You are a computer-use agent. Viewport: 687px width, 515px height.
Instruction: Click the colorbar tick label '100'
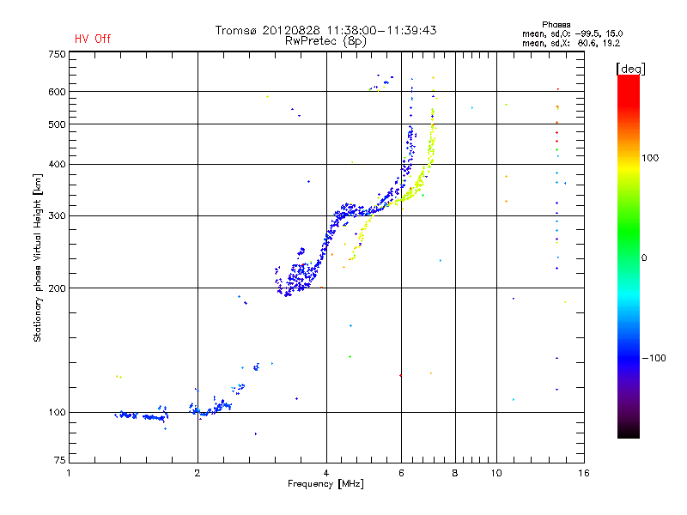point(650,158)
